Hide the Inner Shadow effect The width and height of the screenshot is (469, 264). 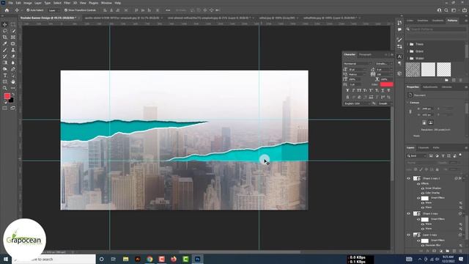(x=423, y=188)
